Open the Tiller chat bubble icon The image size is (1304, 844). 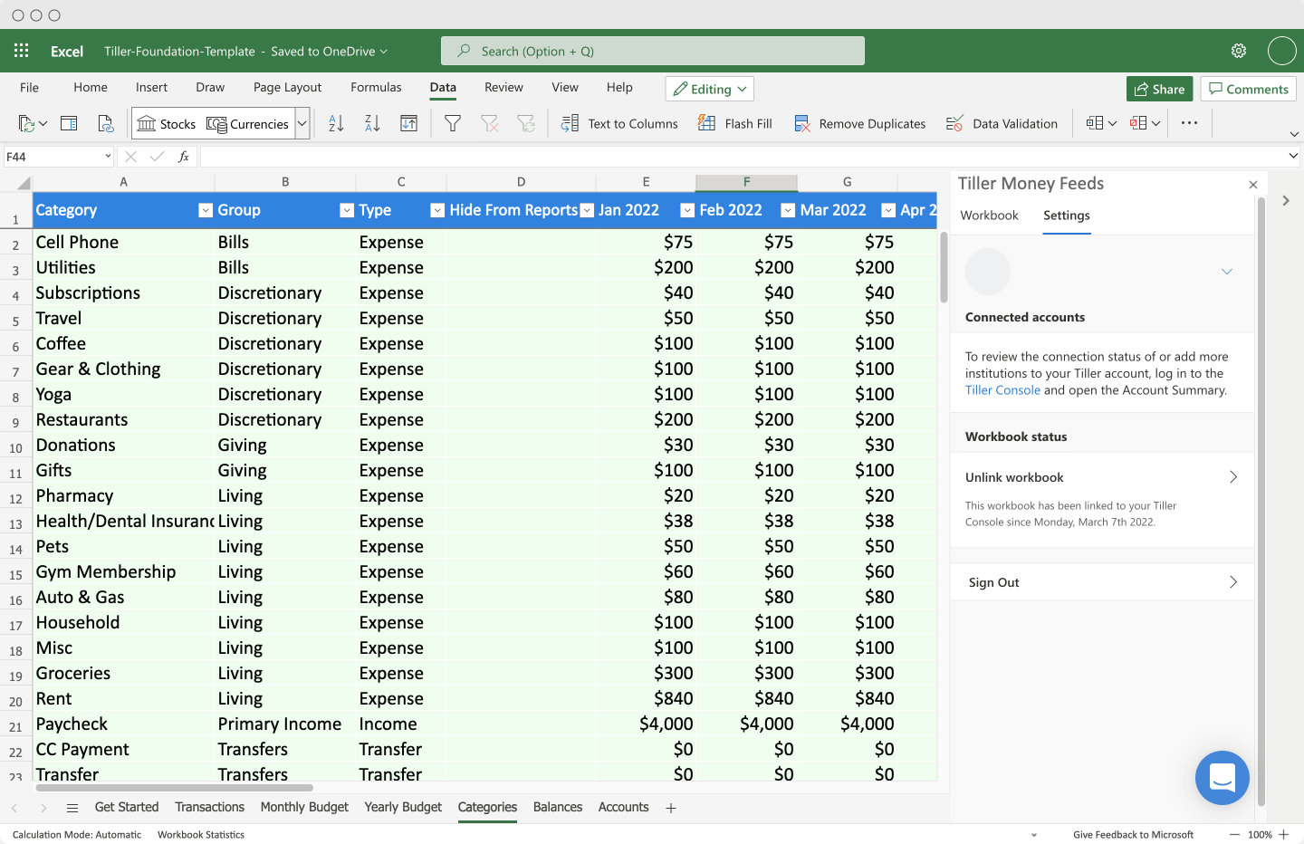1222,778
